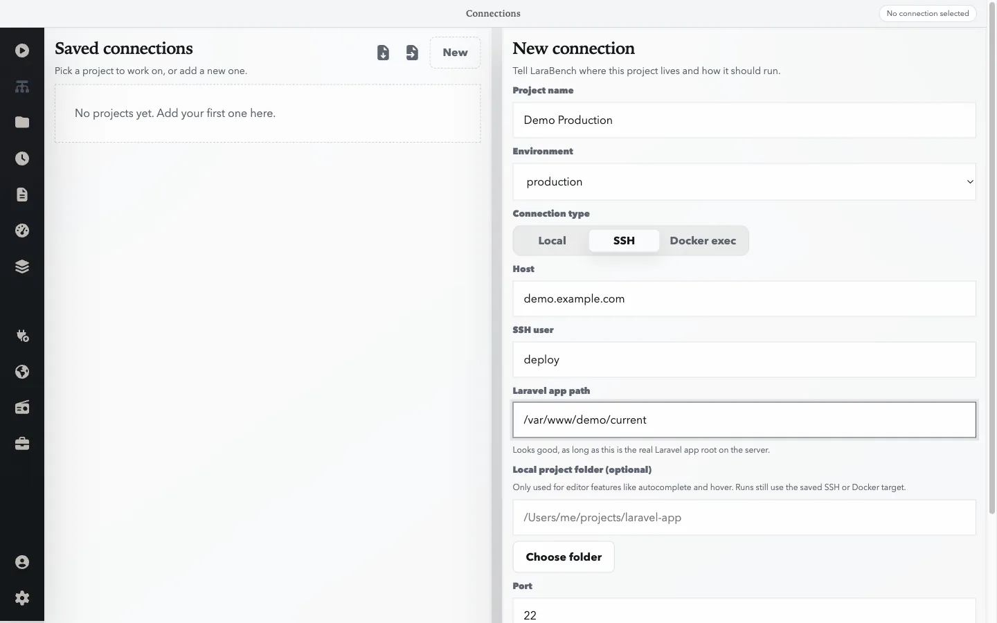Open the briefcase toolbox icon in sidebar
Viewport: 997px width, 623px height.
point(22,444)
